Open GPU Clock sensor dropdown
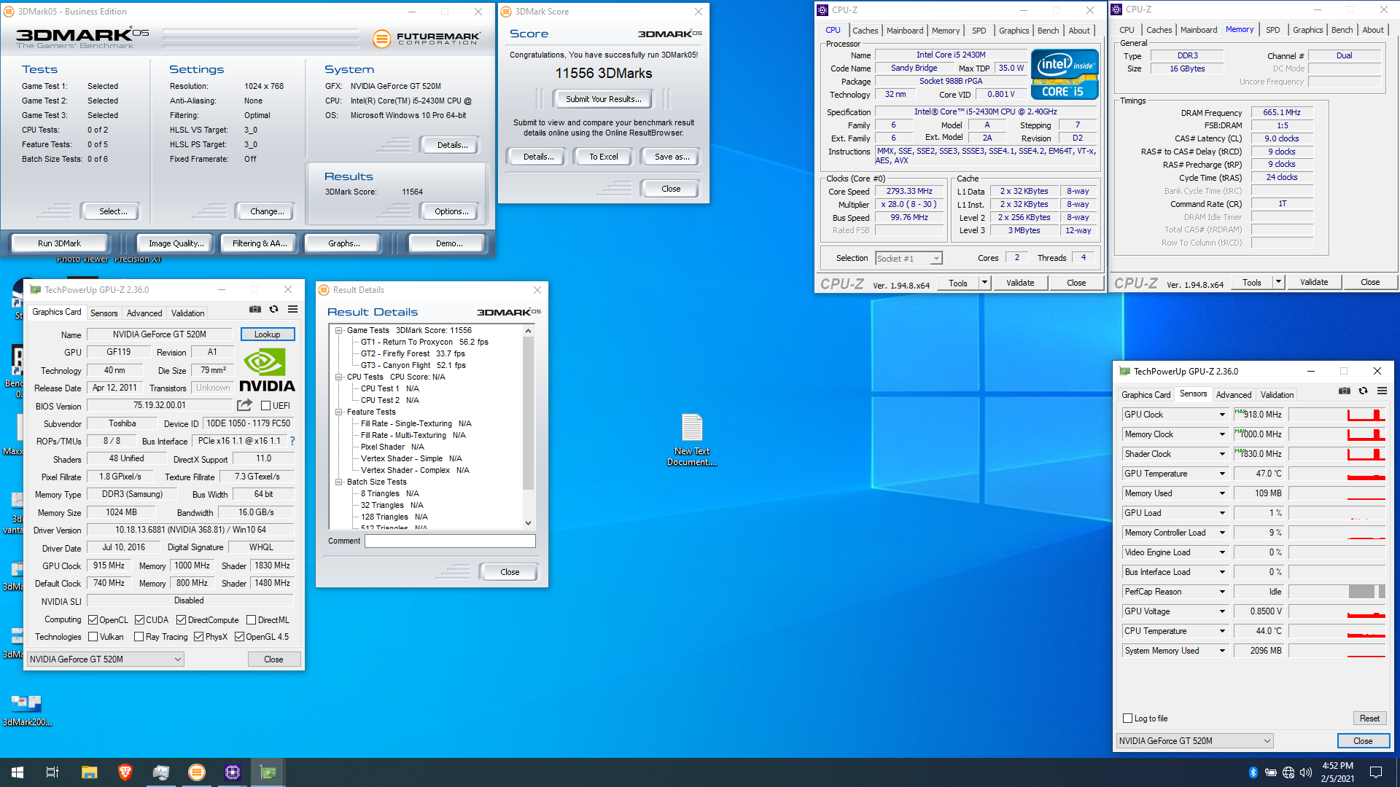 (x=1223, y=415)
